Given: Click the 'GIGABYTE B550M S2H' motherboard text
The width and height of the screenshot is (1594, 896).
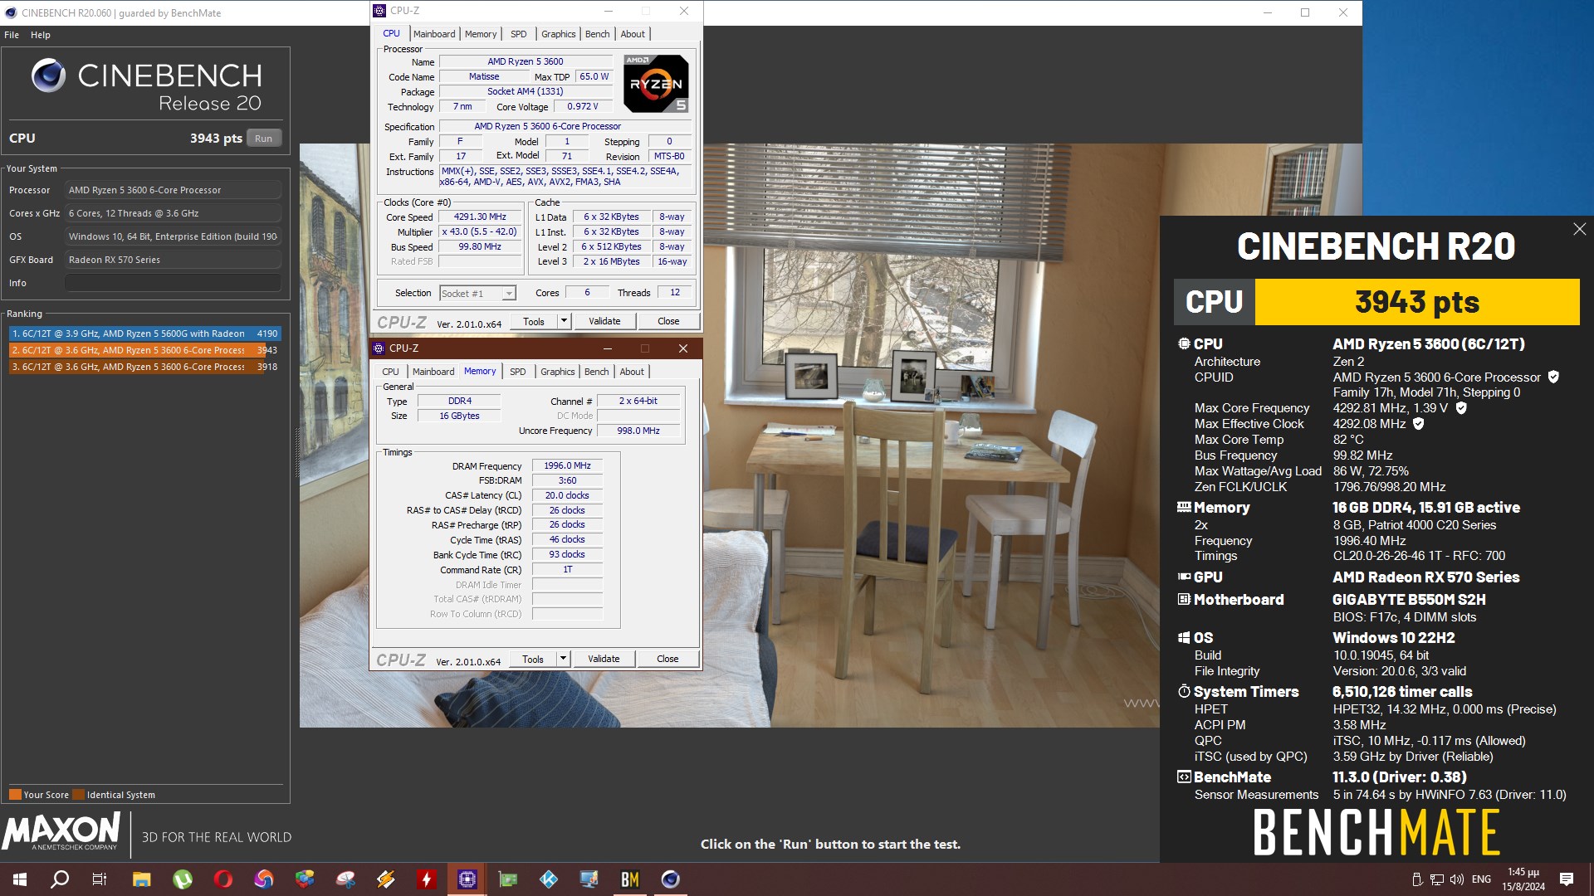Looking at the screenshot, I should [1409, 599].
